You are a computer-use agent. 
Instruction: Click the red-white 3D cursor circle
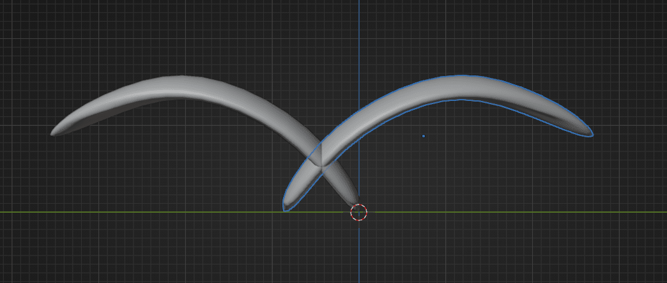coord(359,213)
